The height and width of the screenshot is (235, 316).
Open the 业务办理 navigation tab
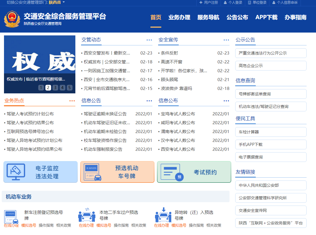tap(179, 17)
